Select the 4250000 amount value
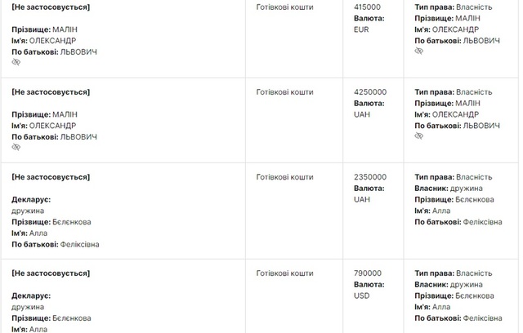 pyautogui.click(x=370, y=92)
